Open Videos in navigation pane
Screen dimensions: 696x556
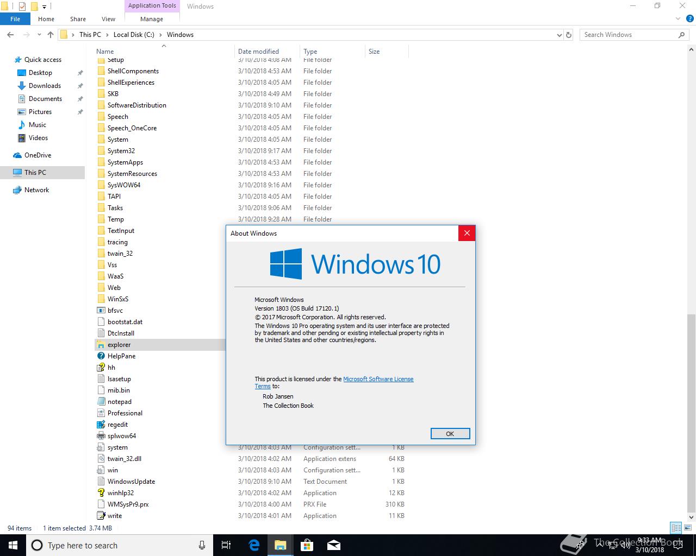[38, 138]
